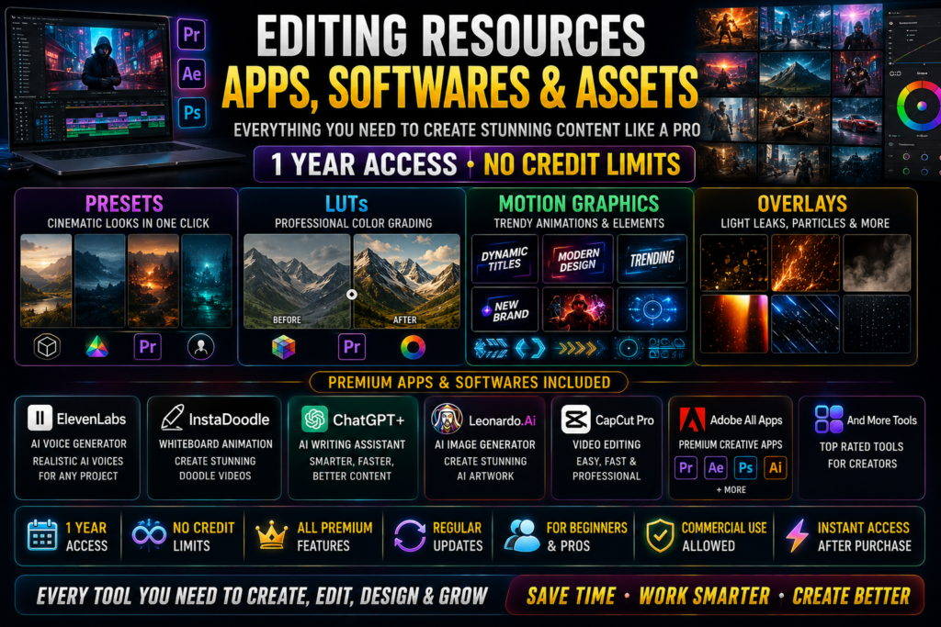Select the orange light leak overlay thumbnail
The width and height of the screenshot is (941, 627).
(x=734, y=324)
